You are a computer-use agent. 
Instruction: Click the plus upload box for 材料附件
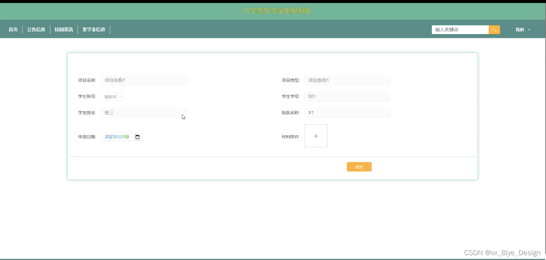point(316,136)
